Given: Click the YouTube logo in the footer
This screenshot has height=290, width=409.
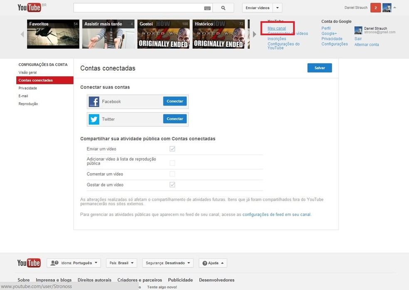Looking at the screenshot, I should (29, 263).
